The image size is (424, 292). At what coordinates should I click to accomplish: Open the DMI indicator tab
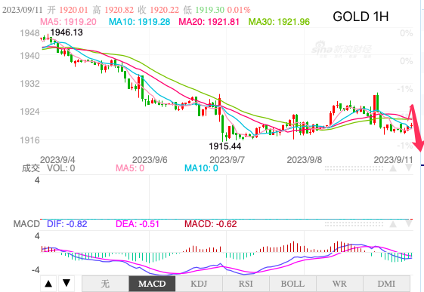[386, 284]
